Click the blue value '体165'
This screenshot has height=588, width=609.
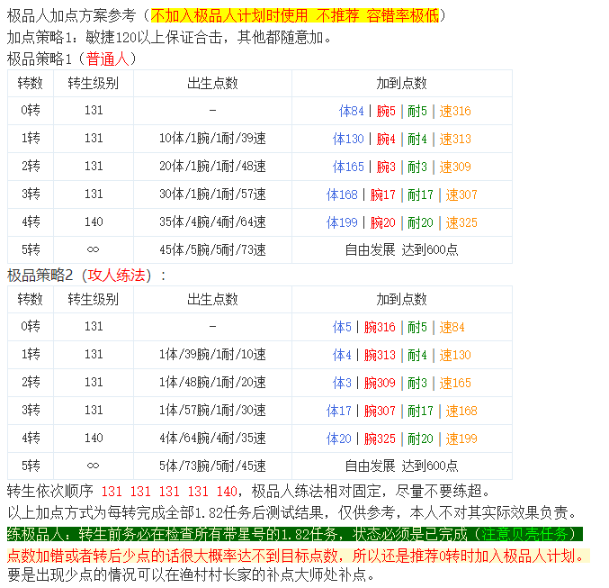click(348, 167)
